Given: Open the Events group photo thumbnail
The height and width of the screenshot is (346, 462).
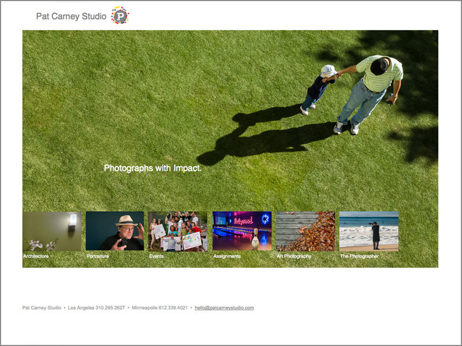Looking at the screenshot, I should 178,231.
